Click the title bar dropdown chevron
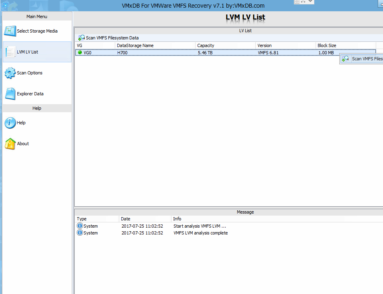Image resolution: width=383 pixels, height=294 pixels. pos(310,1)
